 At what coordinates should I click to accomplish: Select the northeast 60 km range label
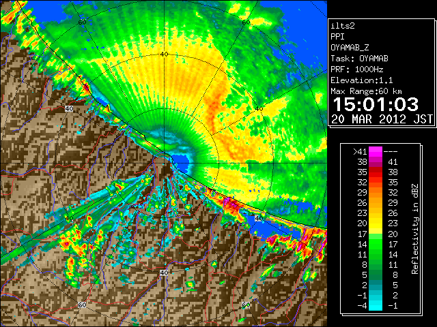point(246,22)
